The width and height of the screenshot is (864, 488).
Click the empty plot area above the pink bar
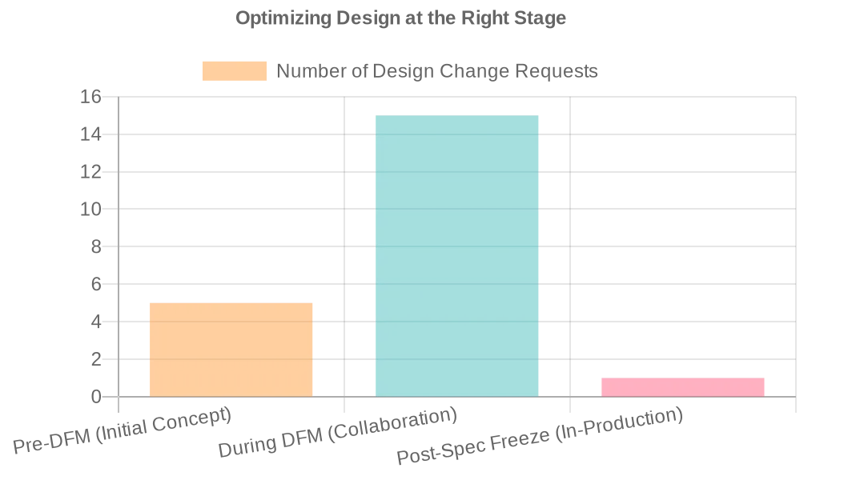tap(682, 240)
